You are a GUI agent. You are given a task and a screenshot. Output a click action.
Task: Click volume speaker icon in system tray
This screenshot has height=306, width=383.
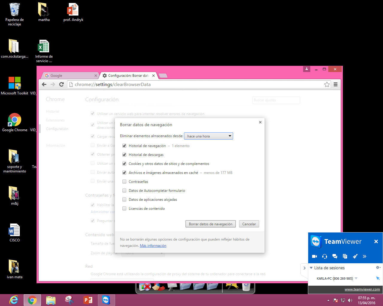[350, 300]
